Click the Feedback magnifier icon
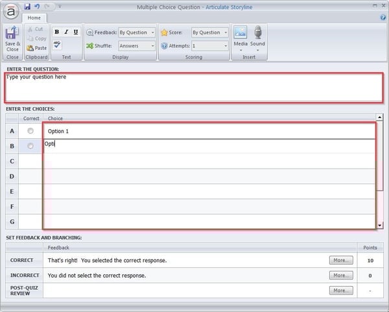This screenshot has width=389, height=312. tap(89, 32)
